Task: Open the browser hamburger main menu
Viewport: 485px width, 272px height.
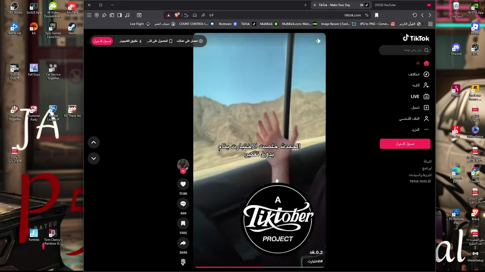Action: point(89,15)
